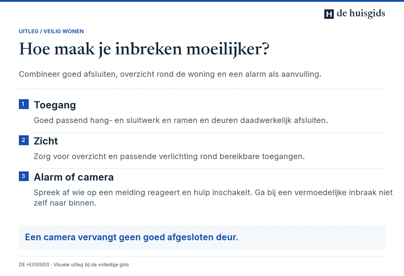
Task: Click the text 'Zorg voor overzicht en passende verlichting'
Action: 169,157
